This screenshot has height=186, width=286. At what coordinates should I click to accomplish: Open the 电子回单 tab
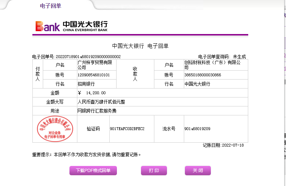coord(50,6)
